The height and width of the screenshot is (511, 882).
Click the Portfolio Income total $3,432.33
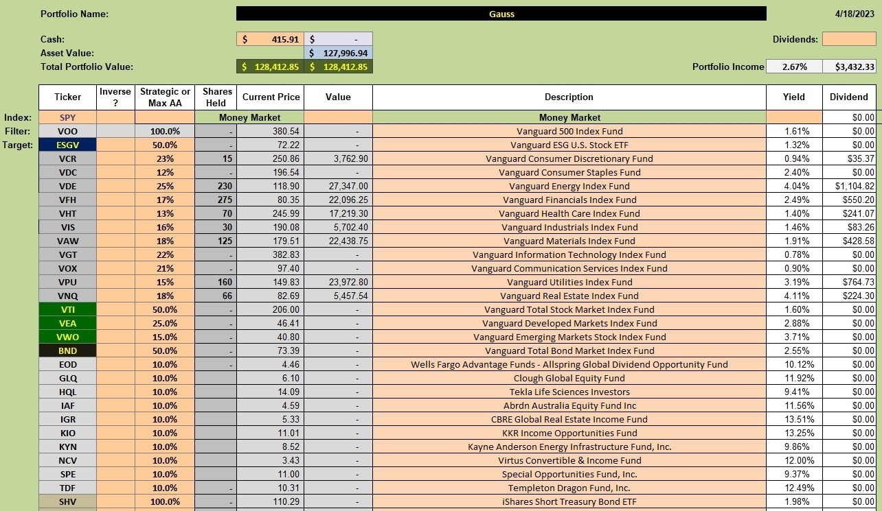pos(849,67)
